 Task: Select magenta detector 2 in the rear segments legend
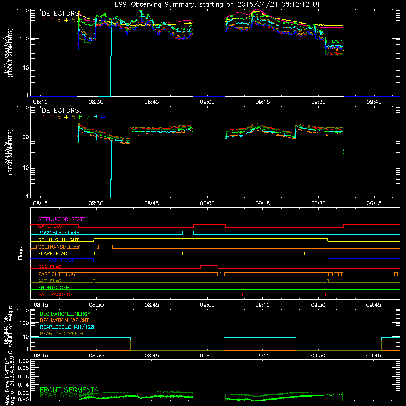click(51, 117)
